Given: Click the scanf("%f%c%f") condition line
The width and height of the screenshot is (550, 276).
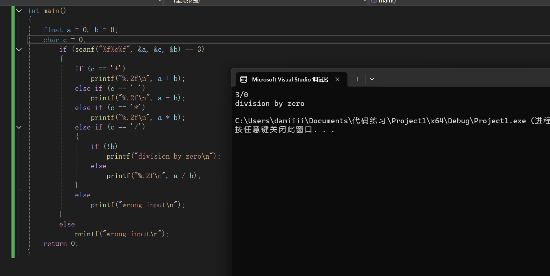Looking at the screenshot, I should pos(132,49).
